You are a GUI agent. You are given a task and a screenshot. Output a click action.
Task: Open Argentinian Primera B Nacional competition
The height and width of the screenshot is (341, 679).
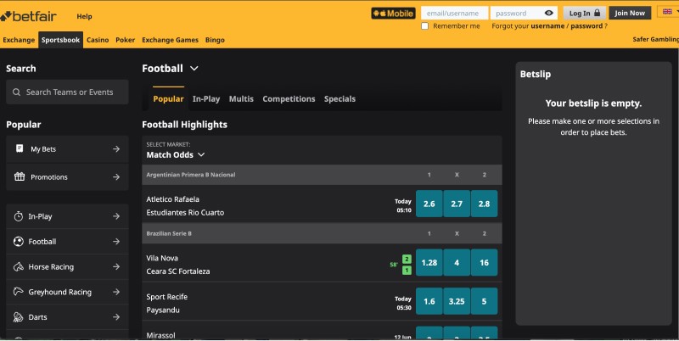pos(190,175)
